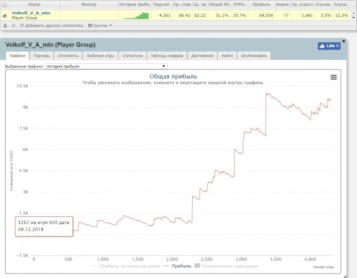The width and height of the screenshot is (357, 278).
Task: Toggle 'Прибыль' legend series
Action: (177, 266)
